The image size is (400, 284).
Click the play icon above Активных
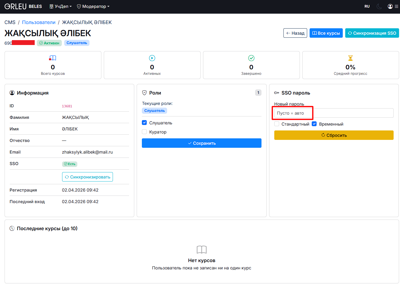coord(152,58)
